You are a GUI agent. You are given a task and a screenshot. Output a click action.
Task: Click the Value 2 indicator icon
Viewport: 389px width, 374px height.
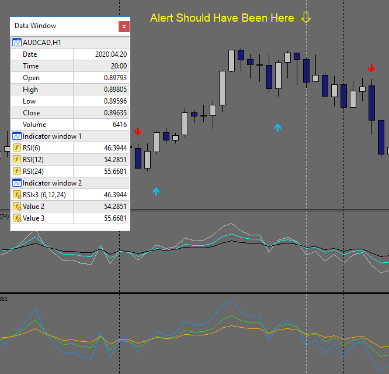[17, 207]
